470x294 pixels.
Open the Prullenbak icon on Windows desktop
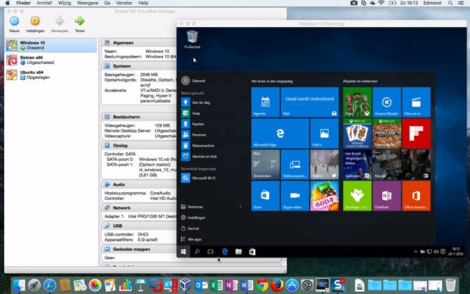point(192,39)
